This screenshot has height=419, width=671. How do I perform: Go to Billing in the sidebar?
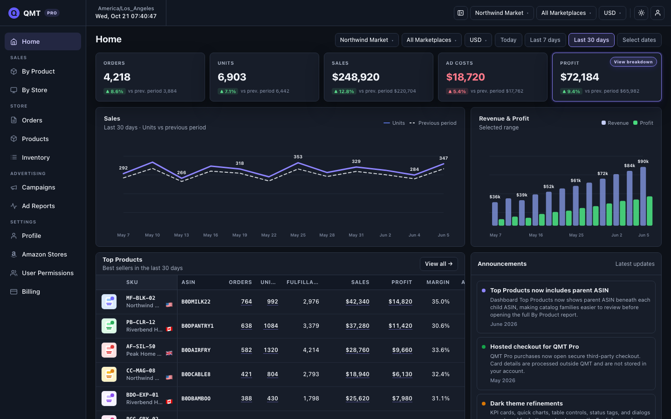pos(43,291)
